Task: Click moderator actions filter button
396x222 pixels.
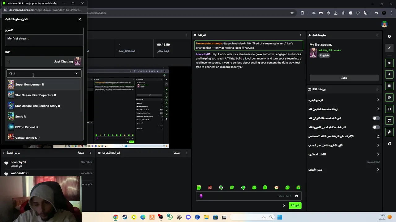Action: point(176,153)
